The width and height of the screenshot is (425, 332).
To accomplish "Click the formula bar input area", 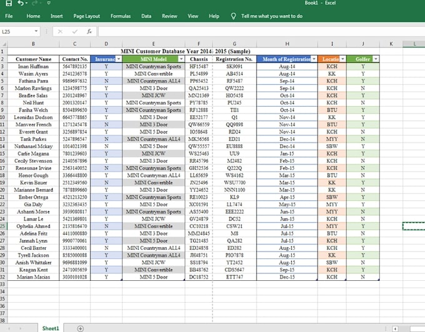I will (261, 32).
